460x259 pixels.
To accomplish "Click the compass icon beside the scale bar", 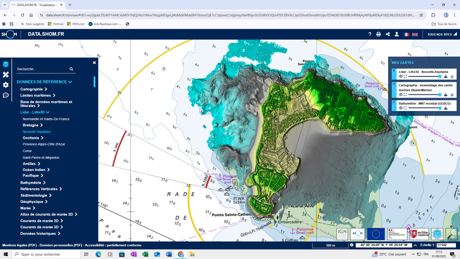I will [x=351, y=245].
